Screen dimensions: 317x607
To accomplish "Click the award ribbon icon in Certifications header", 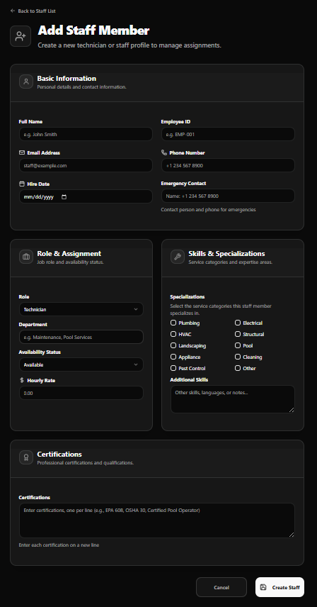I will pos(26,457).
